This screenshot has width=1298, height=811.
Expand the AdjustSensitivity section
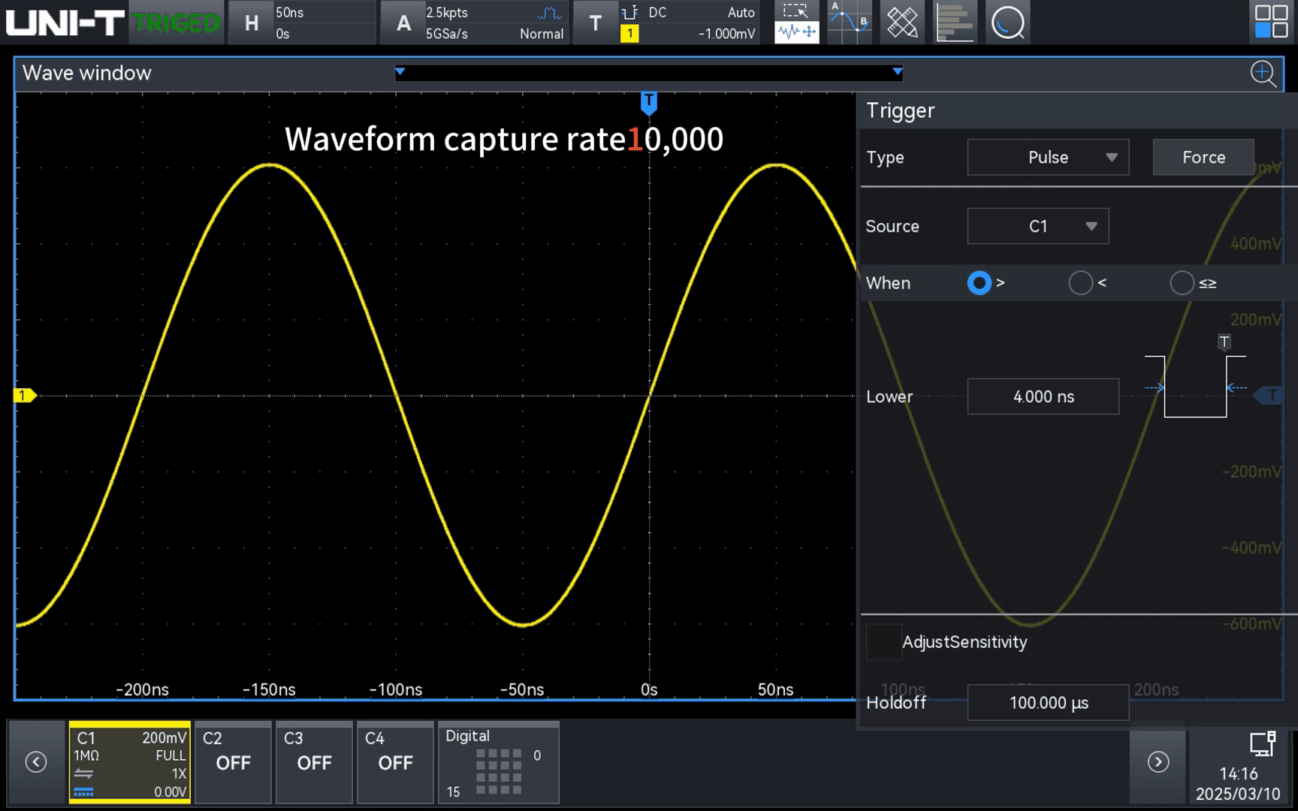(884, 642)
